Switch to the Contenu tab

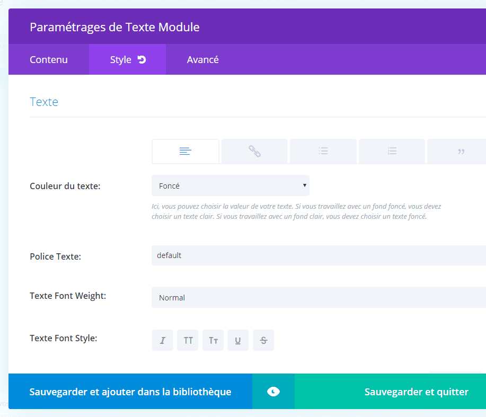click(48, 60)
